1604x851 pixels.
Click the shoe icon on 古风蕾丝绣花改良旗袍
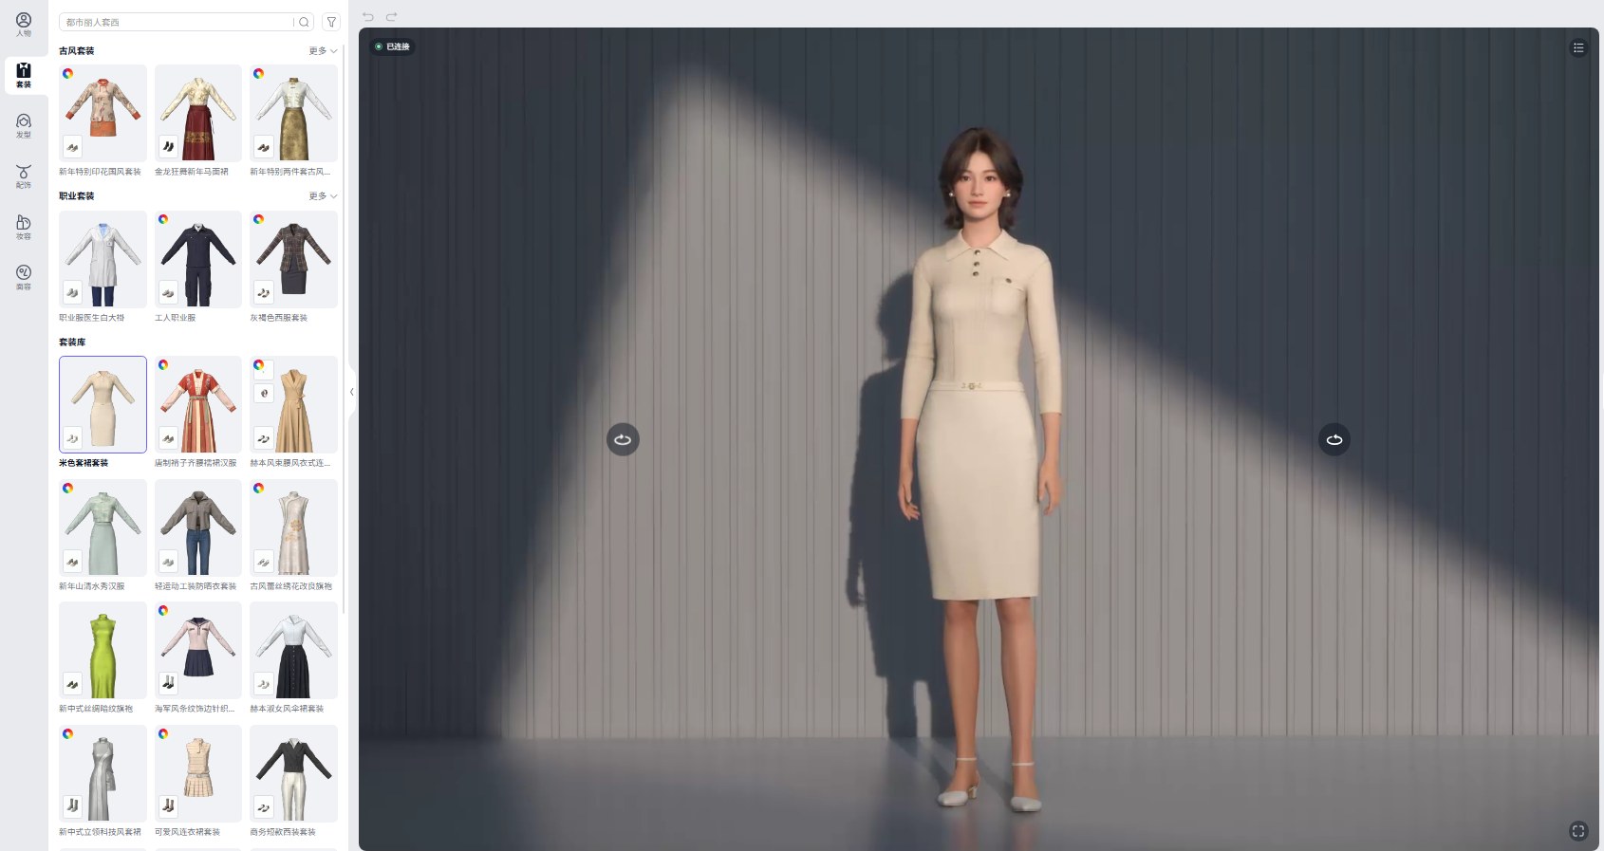tap(264, 562)
